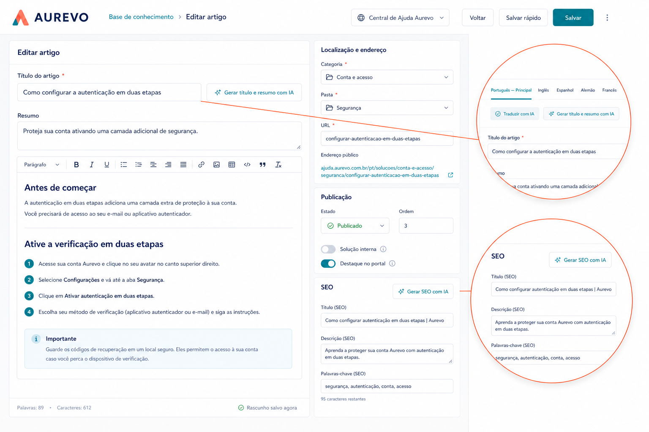This screenshot has height=432, width=649.
Task: Click the info icon in the Importante box
Action: pyautogui.click(x=36, y=339)
